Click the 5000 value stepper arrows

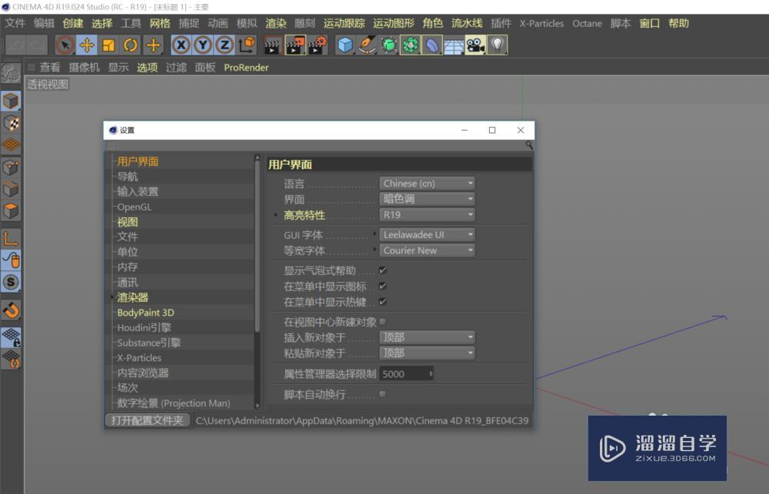tap(431, 374)
